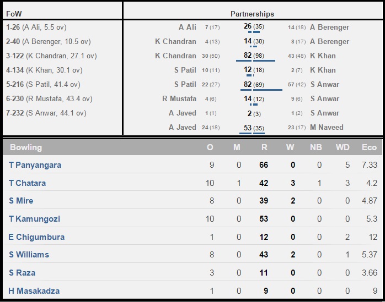
Task: Click the FoW section heading
Action: point(14,14)
